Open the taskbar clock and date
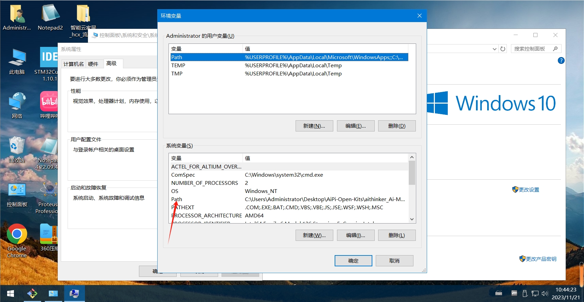The width and height of the screenshot is (584, 302). point(566,294)
